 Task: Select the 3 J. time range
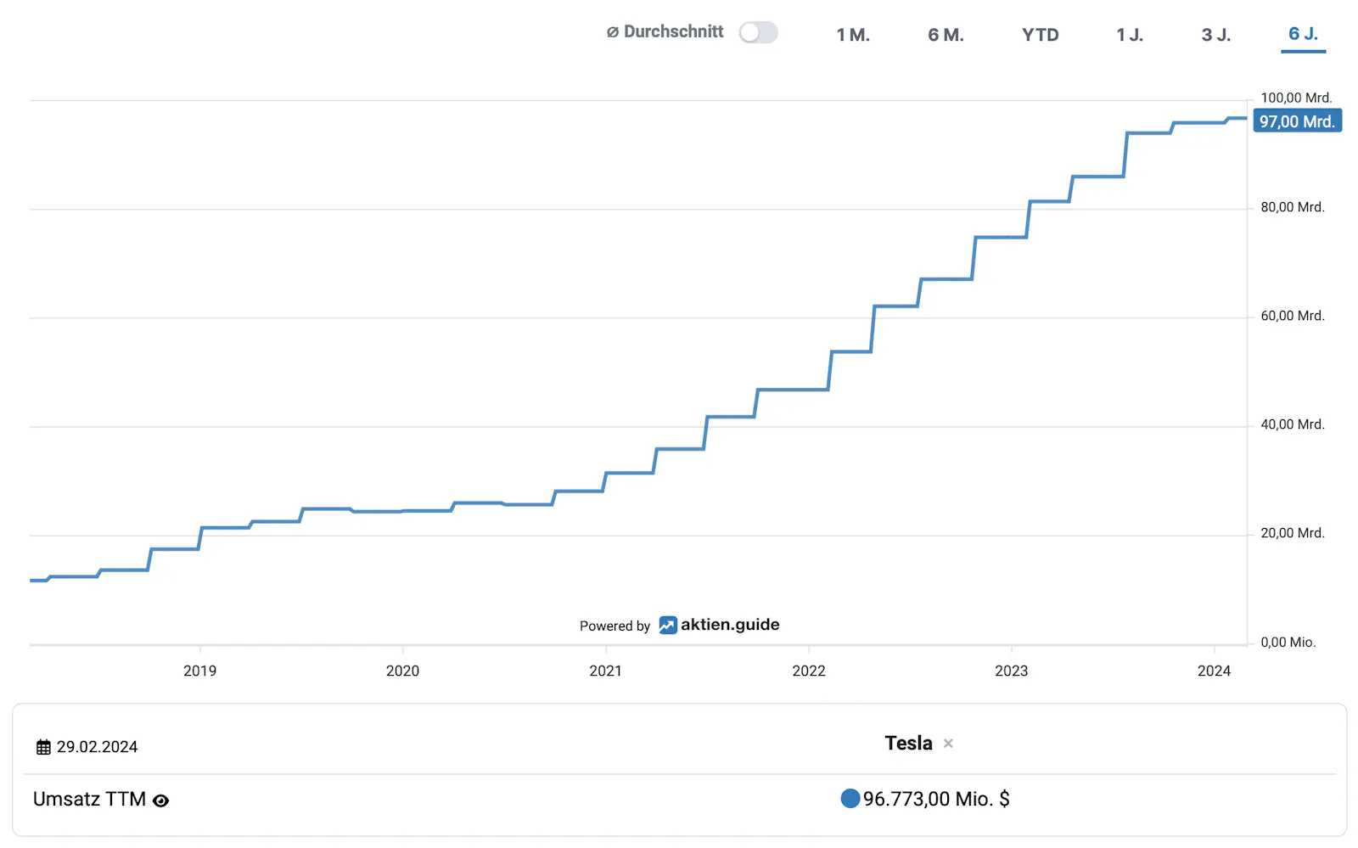click(1215, 35)
